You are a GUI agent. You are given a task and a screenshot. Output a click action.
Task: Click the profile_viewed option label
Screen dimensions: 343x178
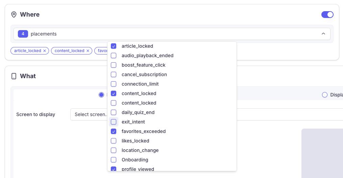[x=138, y=169]
